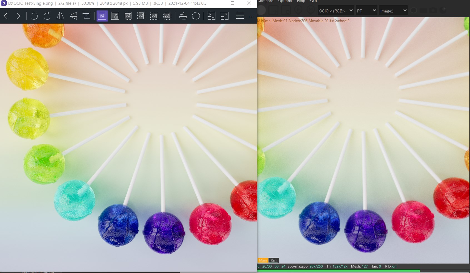The image size is (470, 273).
Task: Open the Compare menu
Action: 265,1
